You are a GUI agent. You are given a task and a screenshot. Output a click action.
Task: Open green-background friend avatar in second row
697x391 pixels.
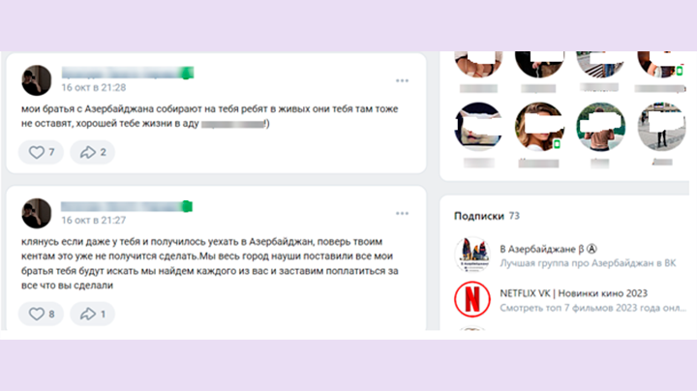tap(600, 127)
